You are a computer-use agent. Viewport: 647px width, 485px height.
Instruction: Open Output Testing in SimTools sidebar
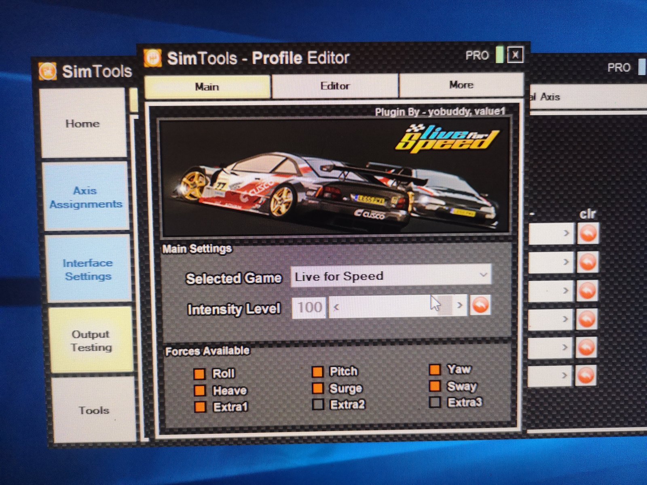[91, 341]
